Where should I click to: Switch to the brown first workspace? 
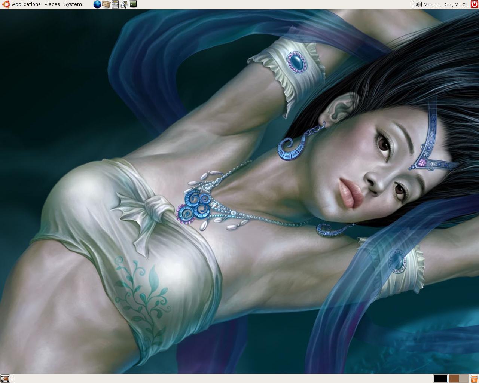pos(454,379)
